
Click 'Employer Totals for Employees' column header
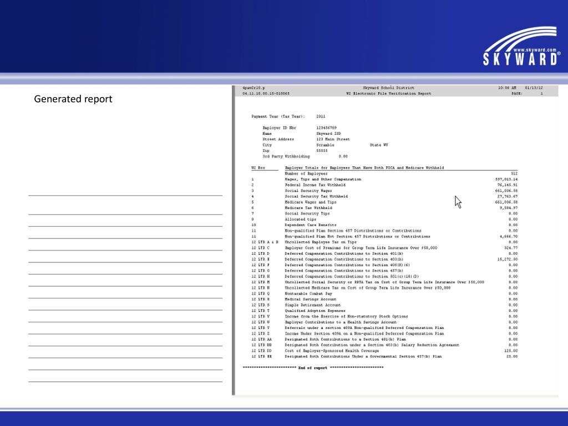pos(364,168)
